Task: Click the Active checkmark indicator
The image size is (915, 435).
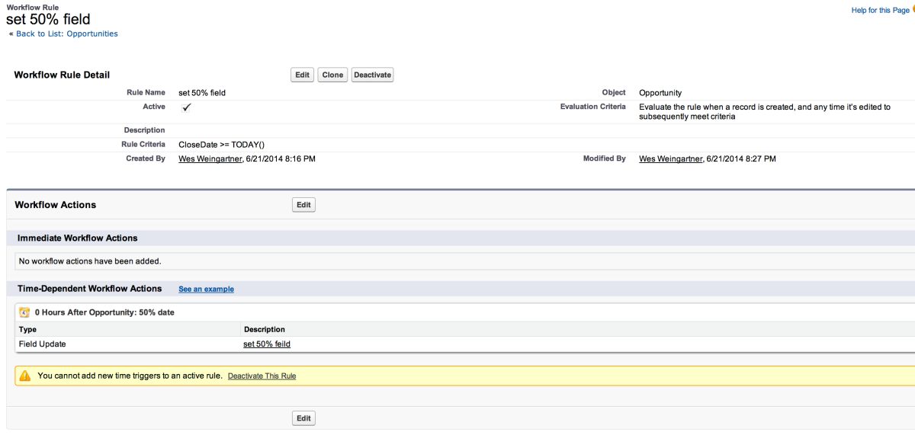Action: [x=186, y=107]
